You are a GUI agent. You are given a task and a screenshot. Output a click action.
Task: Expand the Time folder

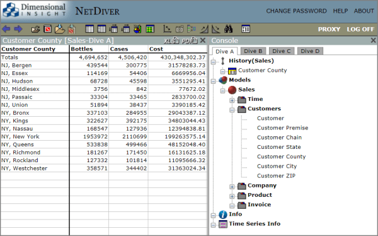point(232,100)
